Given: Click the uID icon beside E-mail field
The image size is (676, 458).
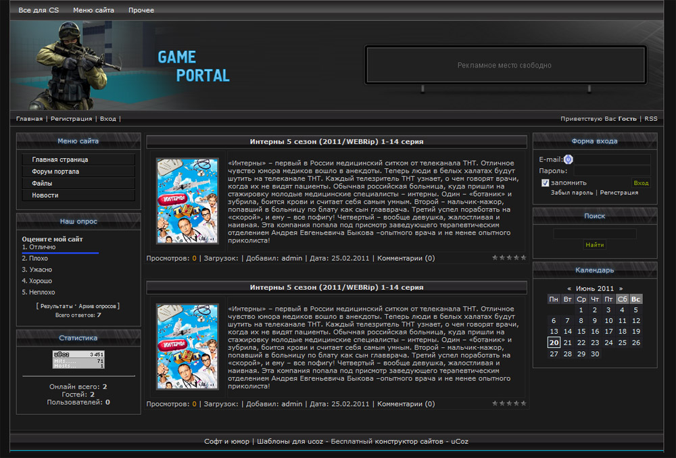Looking at the screenshot, I should coord(569,159).
